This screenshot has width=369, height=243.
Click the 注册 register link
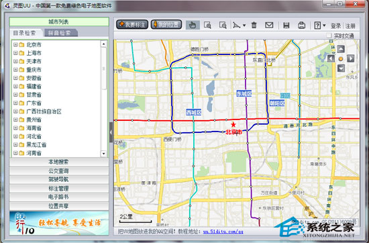(x=350, y=26)
